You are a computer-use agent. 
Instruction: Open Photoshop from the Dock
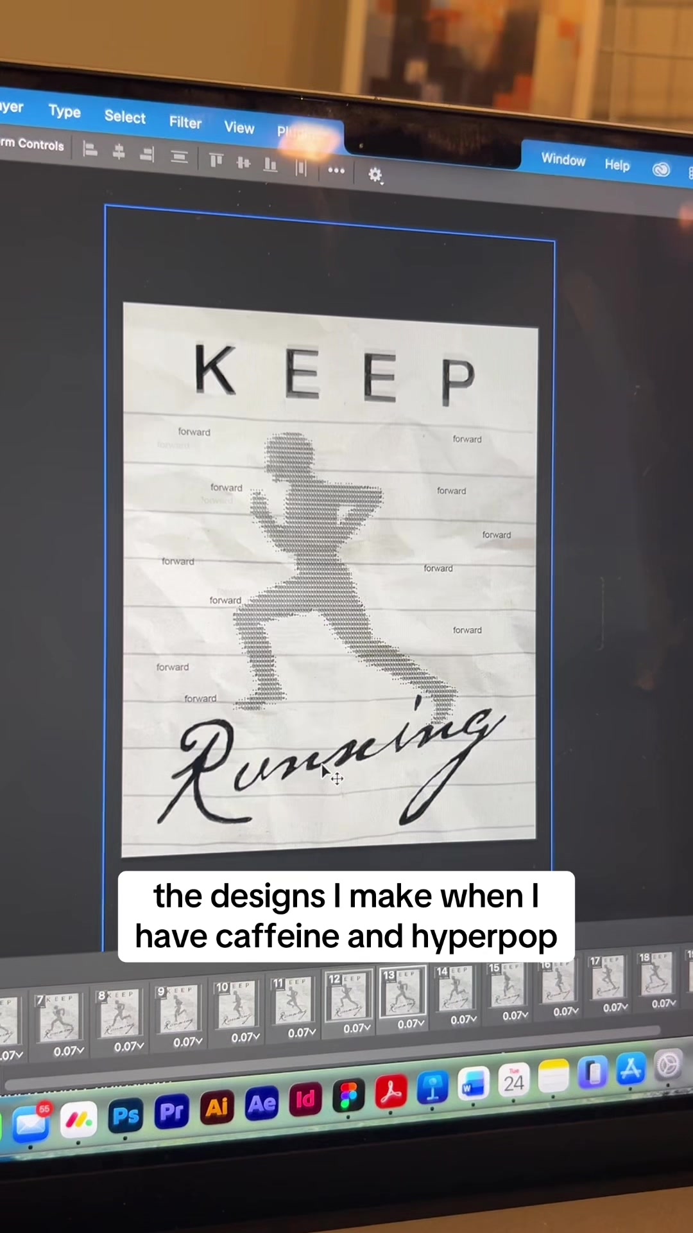coord(126,1116)
